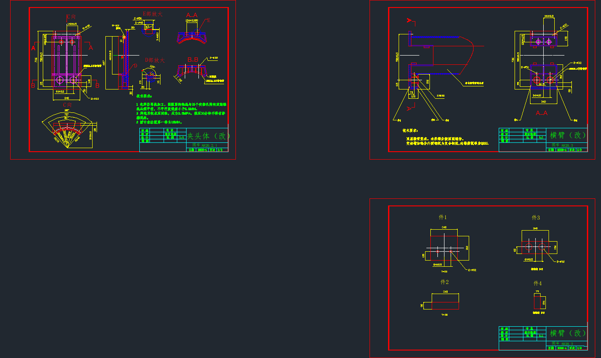This screenshot has width=601, height=358.
Task: Select the 件4 small red rectangle outline
Action: (x=537, y=302)
